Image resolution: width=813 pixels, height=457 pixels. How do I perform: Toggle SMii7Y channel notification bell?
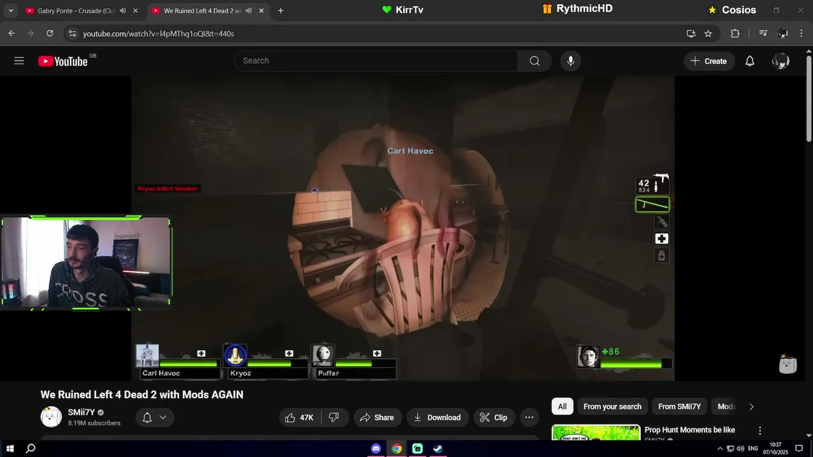pos(147,418)
